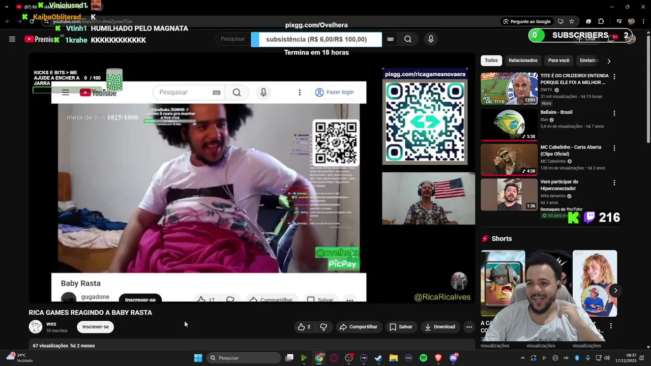
Task: Open Opera GX from the taskbar
Action: (x=334, y=358)
